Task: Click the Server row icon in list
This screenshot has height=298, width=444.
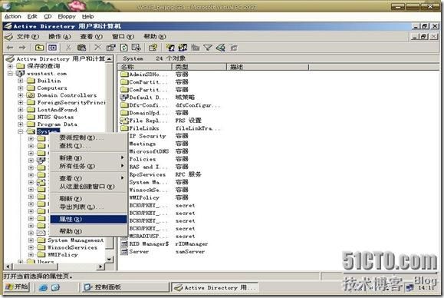Action: 124,251
